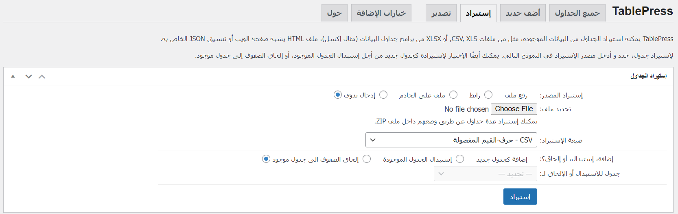This screenshot has width=678, height=214.
Task: Move the import tables panel down
Action: pos(28,76)
